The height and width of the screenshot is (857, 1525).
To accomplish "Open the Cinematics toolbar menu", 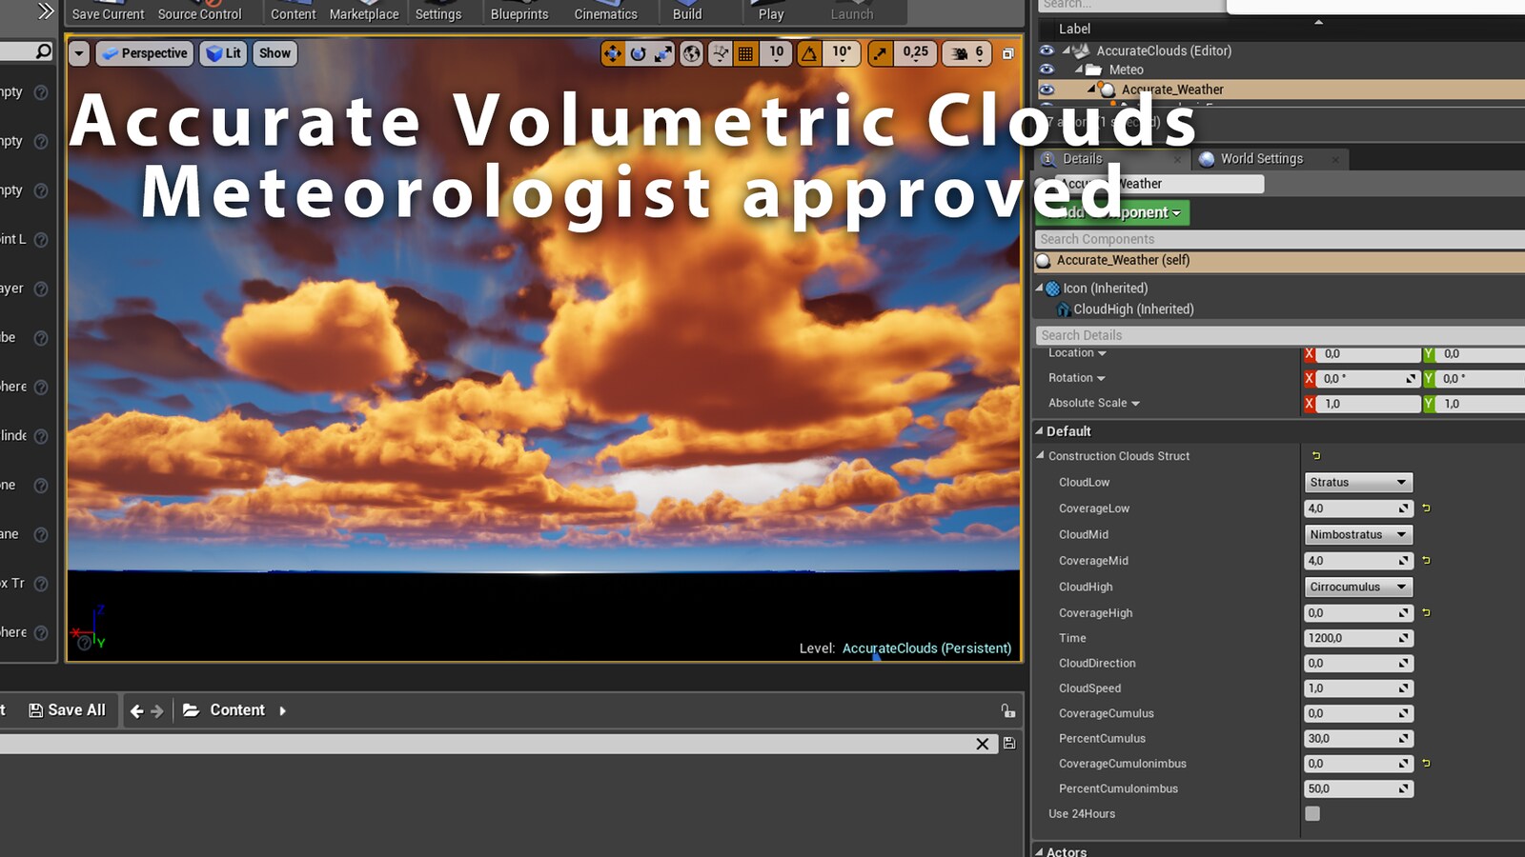I will point(605,10).
